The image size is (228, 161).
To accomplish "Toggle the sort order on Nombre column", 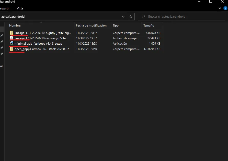I will 15,25.
